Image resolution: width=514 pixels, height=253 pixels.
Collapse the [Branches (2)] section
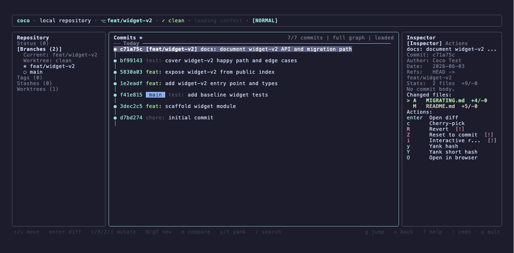pos(39,49)
